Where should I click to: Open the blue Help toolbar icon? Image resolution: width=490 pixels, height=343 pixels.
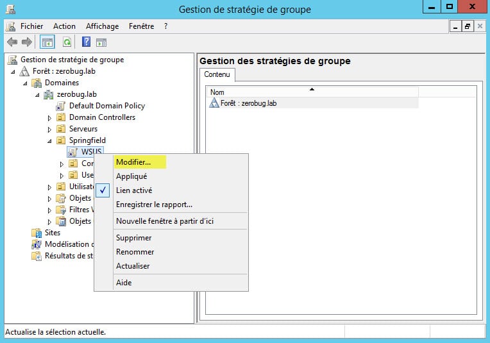(86, 42)
